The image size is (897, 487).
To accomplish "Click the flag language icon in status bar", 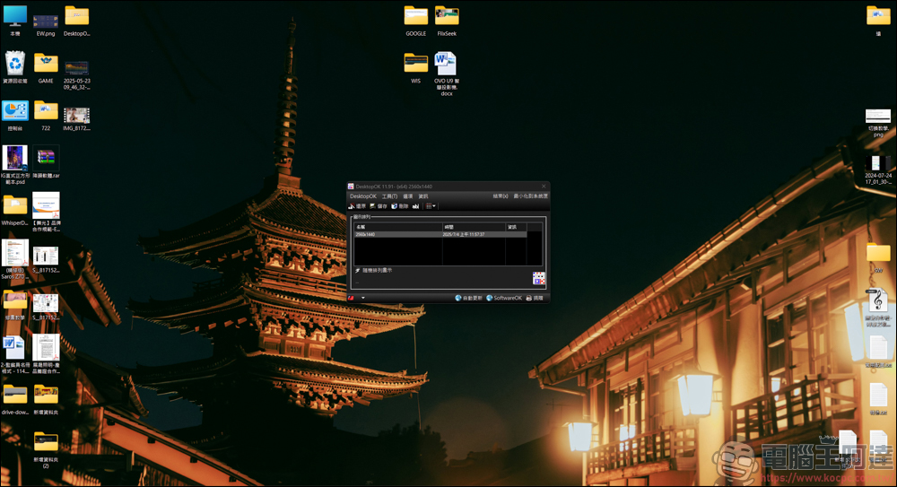I will 352,298.
